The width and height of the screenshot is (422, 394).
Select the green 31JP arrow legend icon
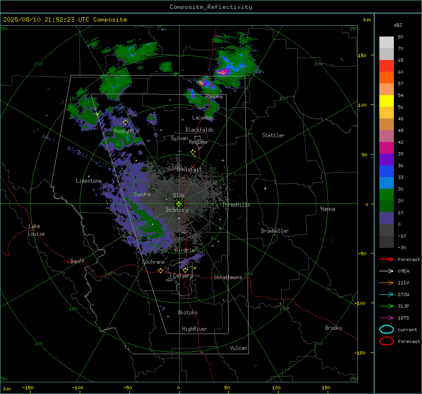pos(386,306)
